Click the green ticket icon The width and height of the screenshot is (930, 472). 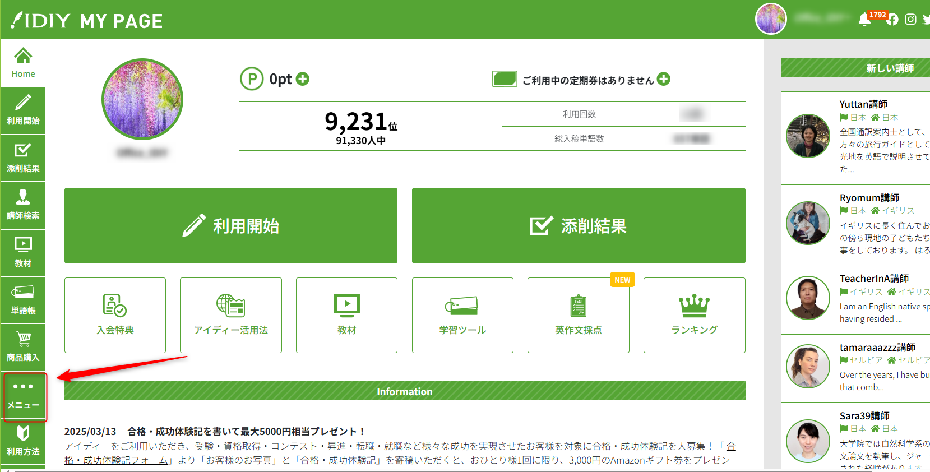[x=505, y=79]
